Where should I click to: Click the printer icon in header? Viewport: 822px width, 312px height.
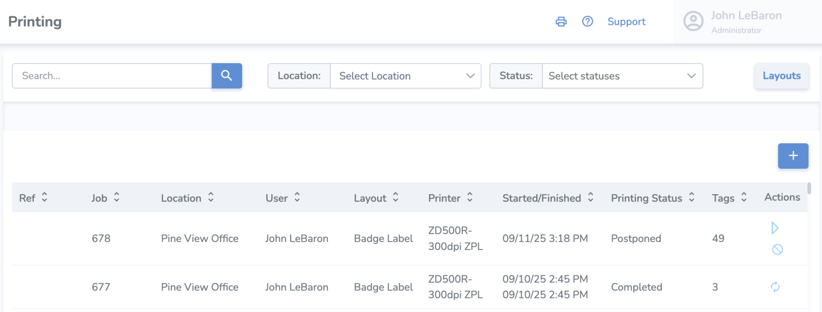pos(561,22)
